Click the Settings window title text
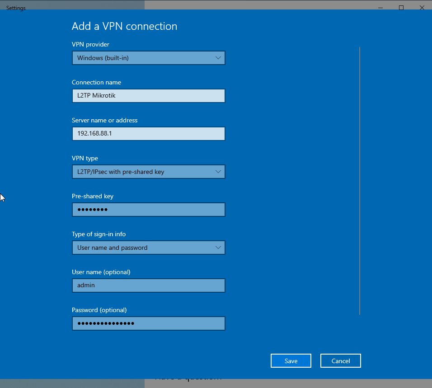The height and width of the screenshot is (388, 432). click(16, 8)
